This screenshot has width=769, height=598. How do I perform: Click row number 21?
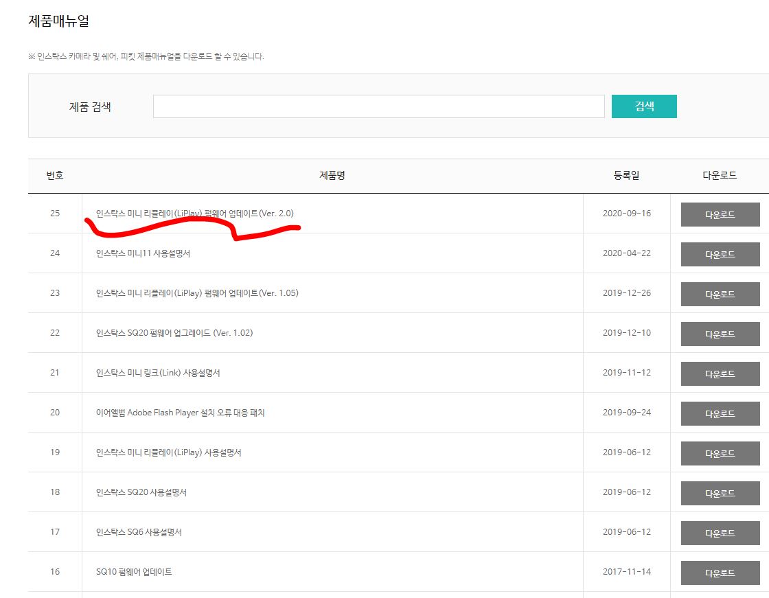tap(55, 373)
